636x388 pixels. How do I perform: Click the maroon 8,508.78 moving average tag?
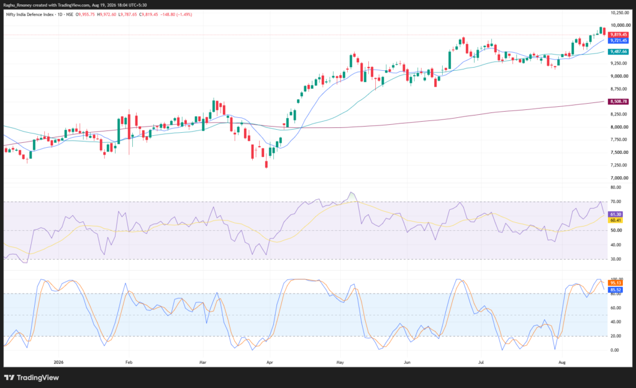coord(619,102)
